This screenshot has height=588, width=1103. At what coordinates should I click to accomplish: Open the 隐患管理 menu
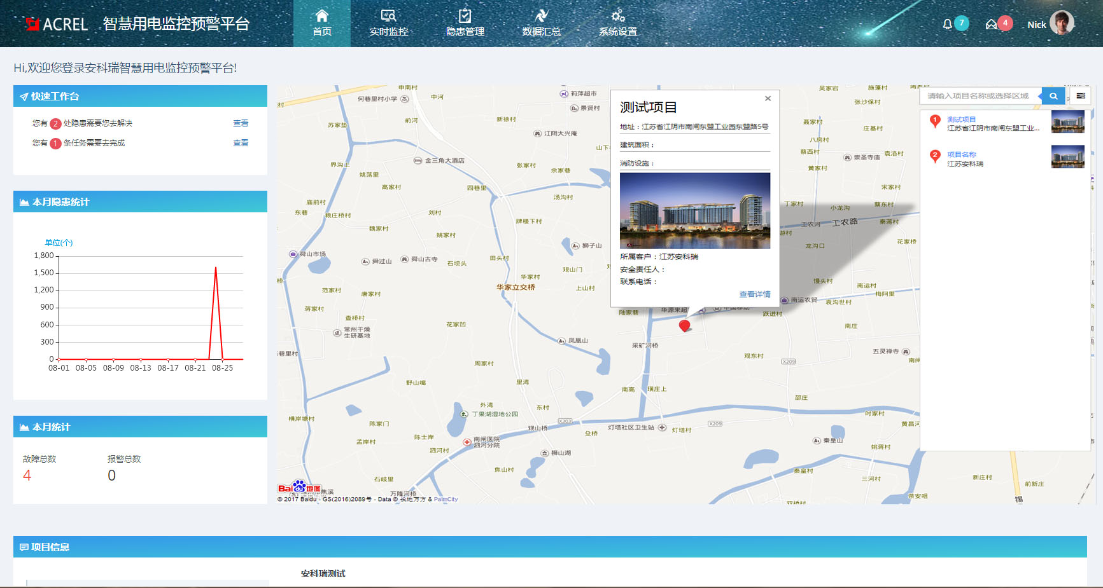[465, 24]
